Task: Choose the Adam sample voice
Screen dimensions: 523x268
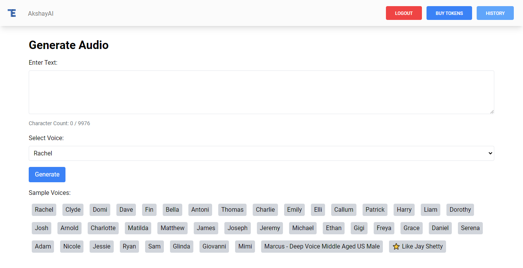Action: 43,247
